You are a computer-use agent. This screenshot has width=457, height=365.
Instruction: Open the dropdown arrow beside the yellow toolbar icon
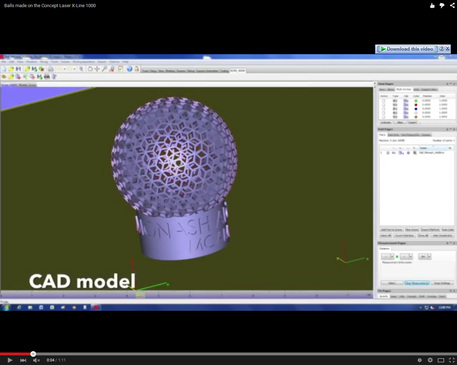tap(65, 69)
